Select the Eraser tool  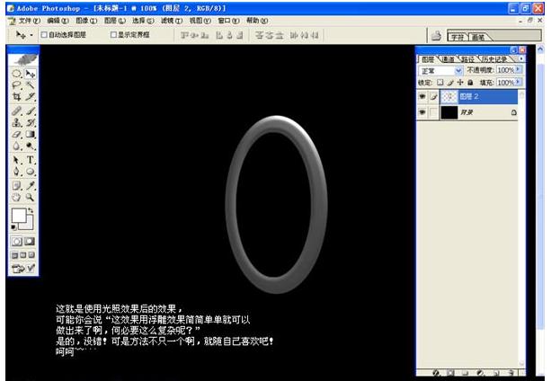click(x=16, y=134)
